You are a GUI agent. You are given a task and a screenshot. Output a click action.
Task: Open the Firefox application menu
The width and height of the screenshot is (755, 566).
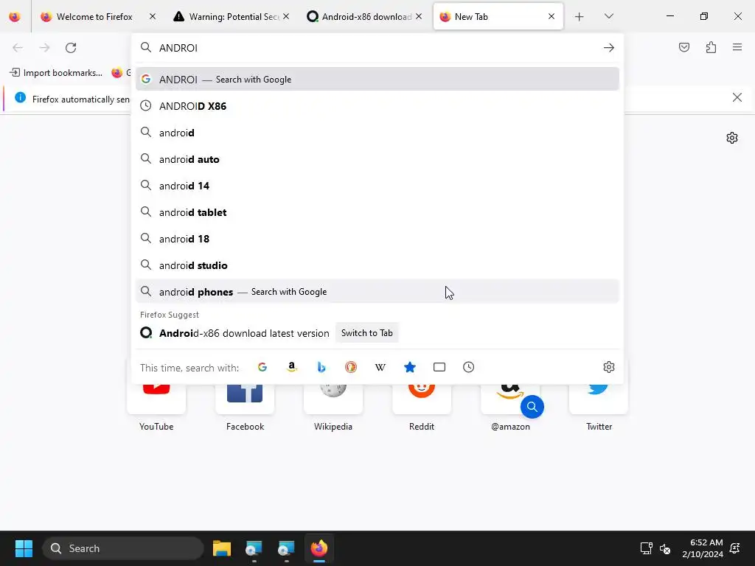coord(737,47)
